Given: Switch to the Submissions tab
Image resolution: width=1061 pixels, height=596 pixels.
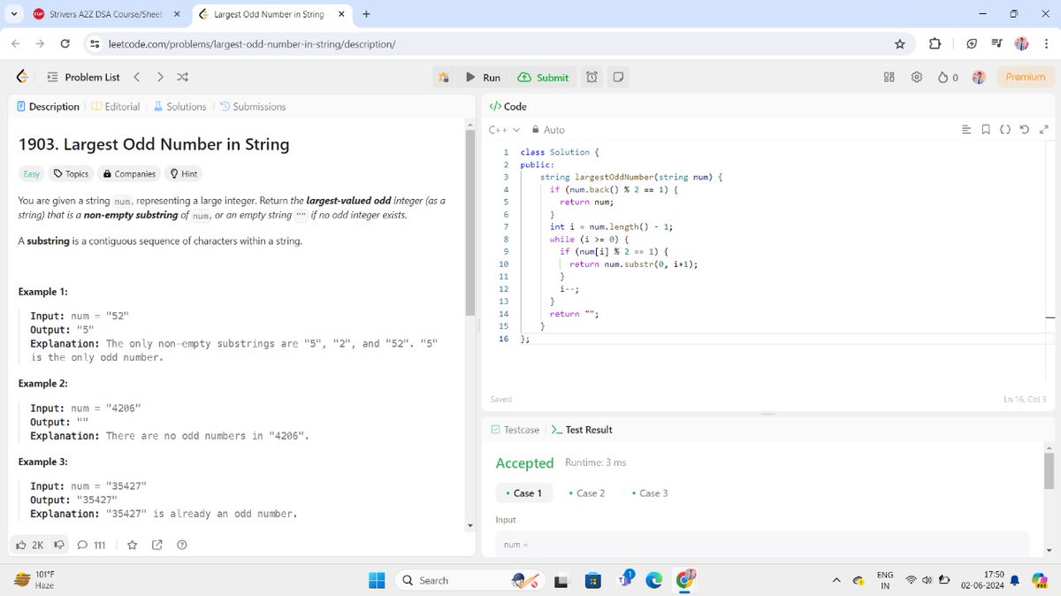Looking at the screenshot, I should (x=253, y=106).
